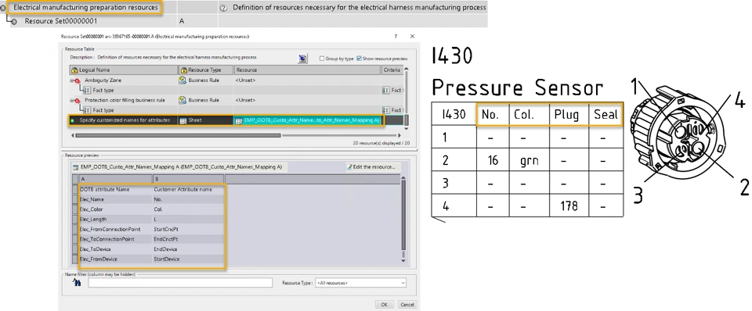752x311 pixels.
Task: Click the Logical Name column header
Action: coord(124,70)
